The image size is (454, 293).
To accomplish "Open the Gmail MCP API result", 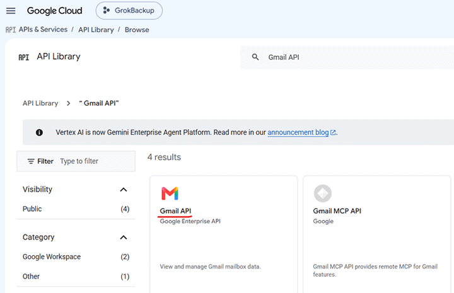I will [337, 211].
